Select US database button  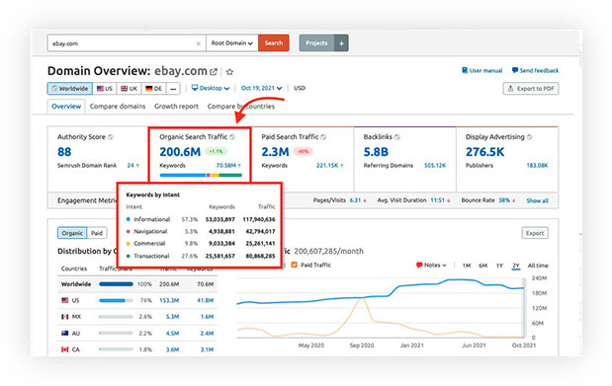point(105,89)
